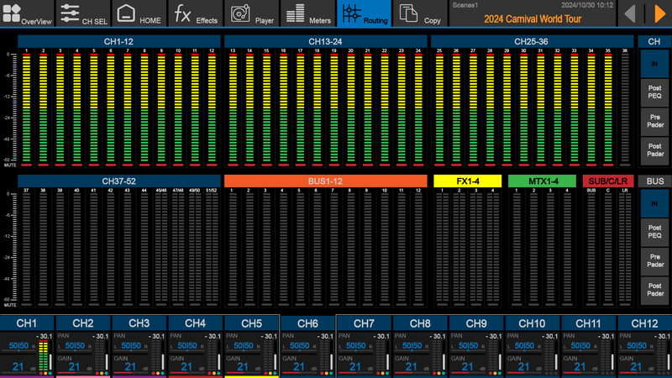Image resolution: width=672 pixels, height=378 pixels.
Task: Open the CH37-52 meter group
Action: tap(118, 181)
